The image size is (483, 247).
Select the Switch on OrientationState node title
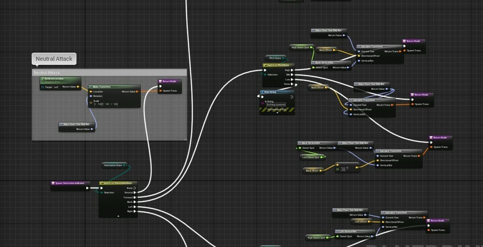click(x=118, y=183)
